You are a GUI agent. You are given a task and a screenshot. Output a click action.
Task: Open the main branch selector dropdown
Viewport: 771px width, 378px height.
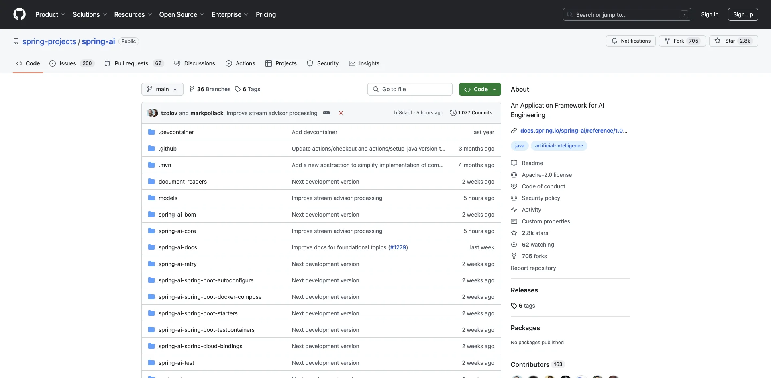pyautogui.click(x=162, y=89)
